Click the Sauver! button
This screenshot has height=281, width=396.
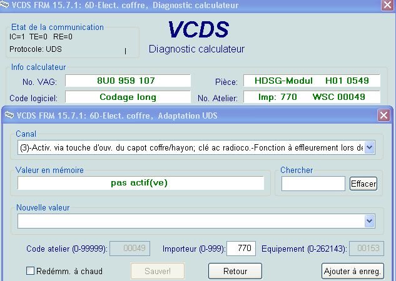click(158, 271)
